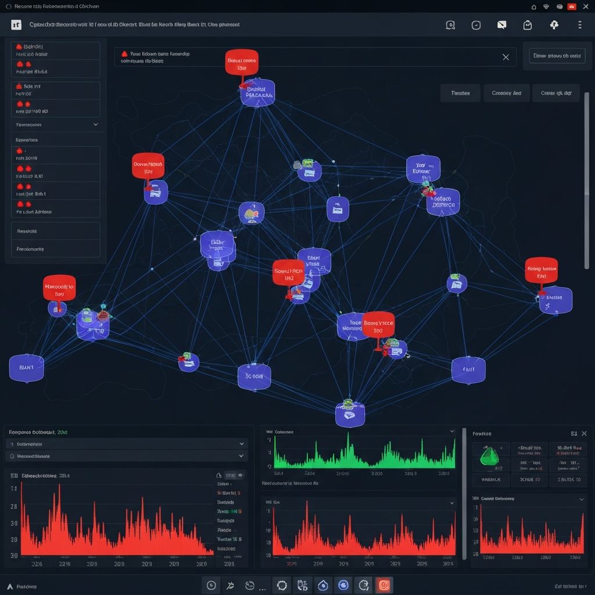Screen dimensions: 595x595
Task: Expand the chevron in the left sidebar section header
Action: click(x=95, y=124)
